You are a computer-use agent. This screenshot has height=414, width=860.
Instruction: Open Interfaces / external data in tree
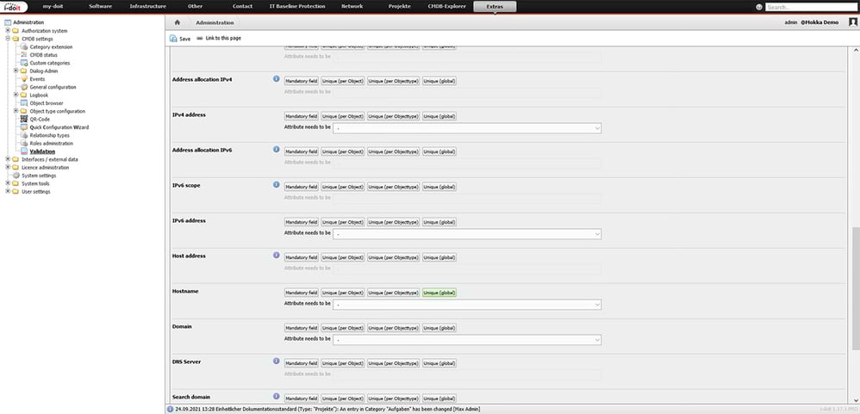[49, 159]
